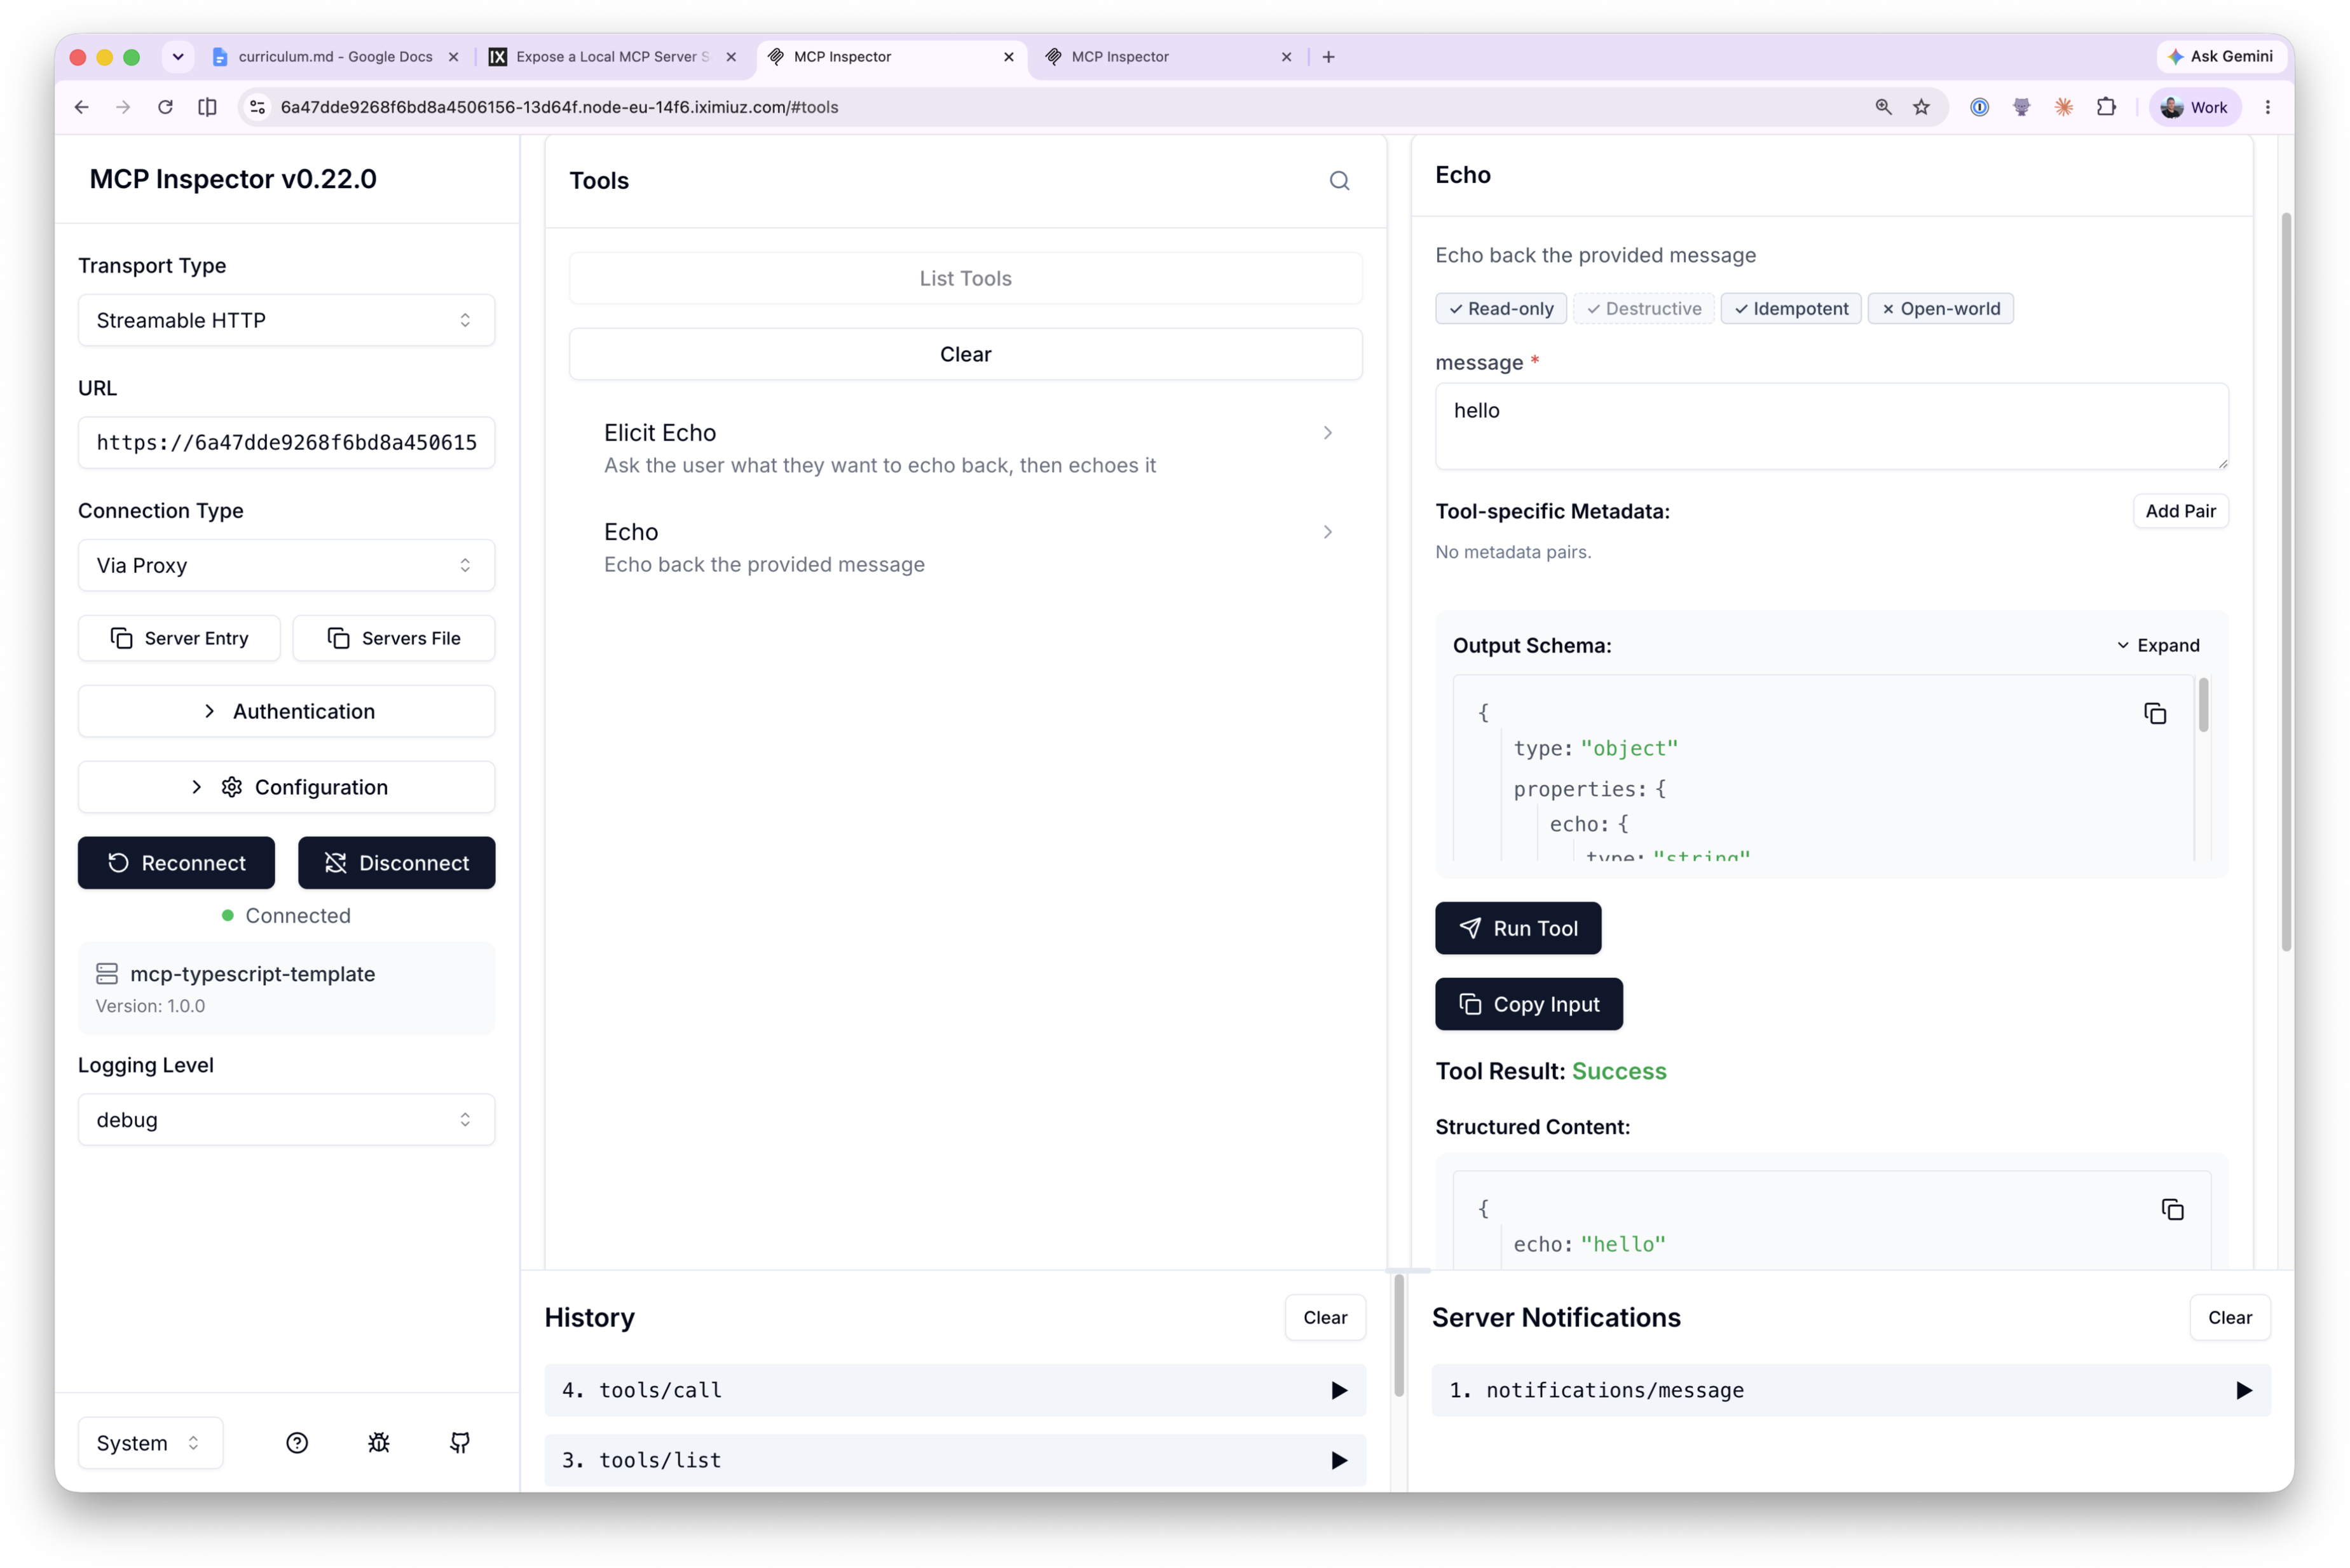Switch to Expose a Local MCP Server tab

[x=612, y=57]
